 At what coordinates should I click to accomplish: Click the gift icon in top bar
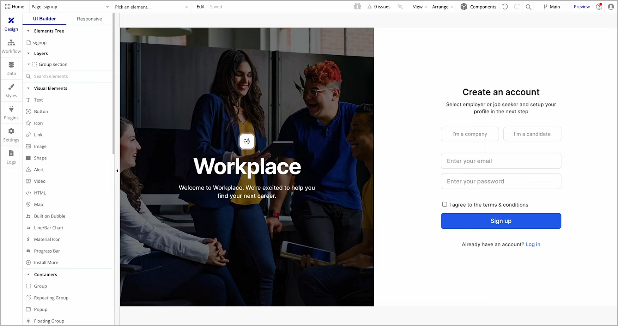pyautogui.click(x=357, y=7)
